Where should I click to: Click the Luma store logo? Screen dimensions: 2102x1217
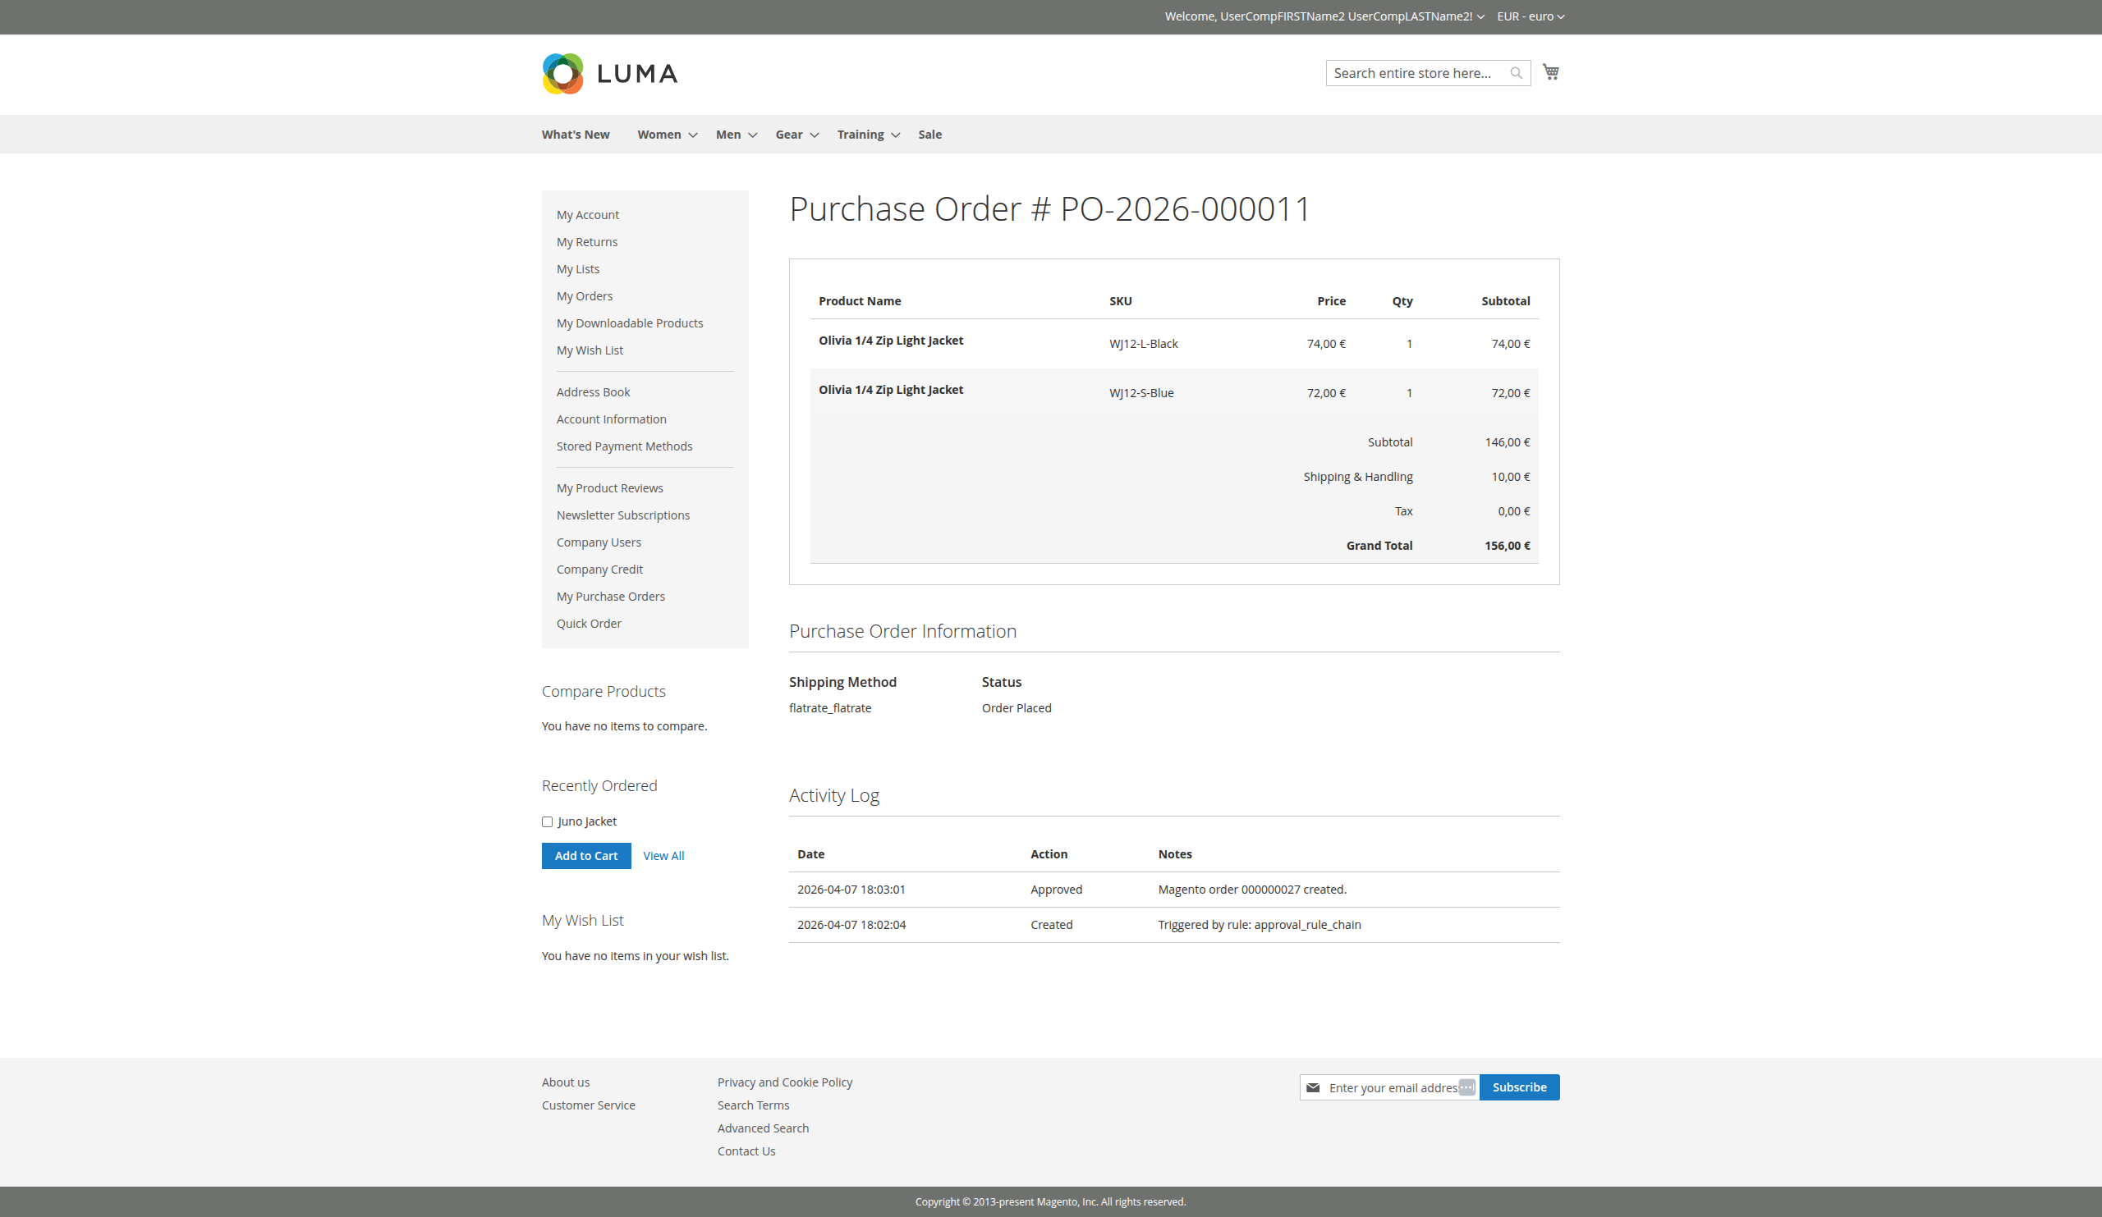click(609, 74)
